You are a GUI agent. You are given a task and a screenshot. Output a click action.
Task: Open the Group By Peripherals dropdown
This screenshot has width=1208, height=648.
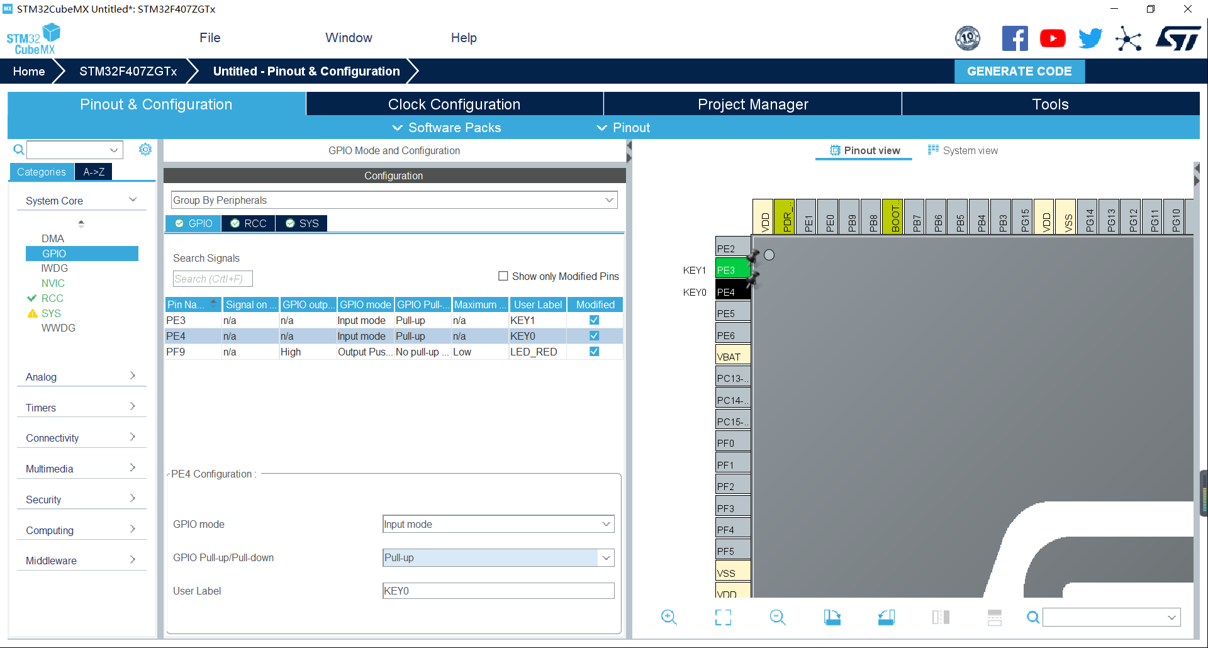pos(394,200)
